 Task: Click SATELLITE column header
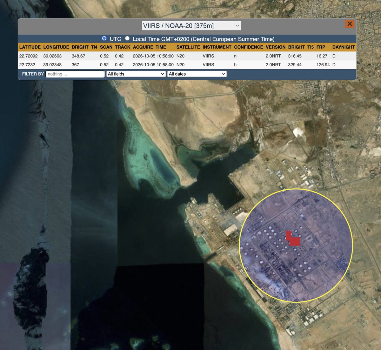tap(188, 47)
